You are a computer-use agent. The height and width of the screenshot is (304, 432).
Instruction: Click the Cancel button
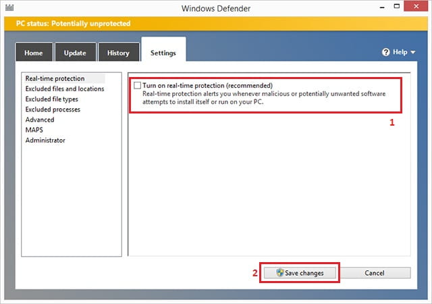(375, 273)
